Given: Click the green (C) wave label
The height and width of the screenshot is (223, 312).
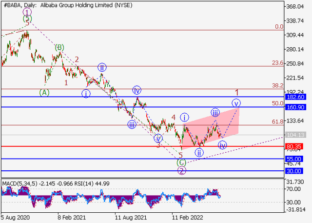Looking at the screenshot, I should click(181, 162).
